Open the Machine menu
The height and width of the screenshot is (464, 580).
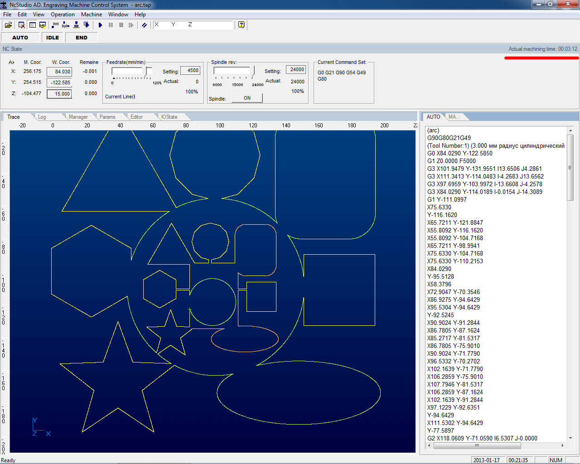pyautogui.click(x=91, y=14)
